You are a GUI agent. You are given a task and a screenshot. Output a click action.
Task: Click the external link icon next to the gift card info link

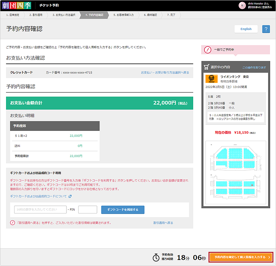[x=70, y=196]
